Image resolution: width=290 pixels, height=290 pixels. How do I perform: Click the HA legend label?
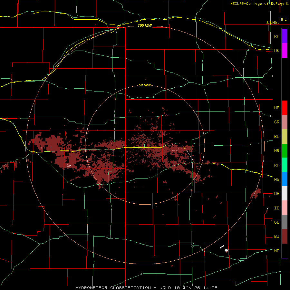(277, 108)
